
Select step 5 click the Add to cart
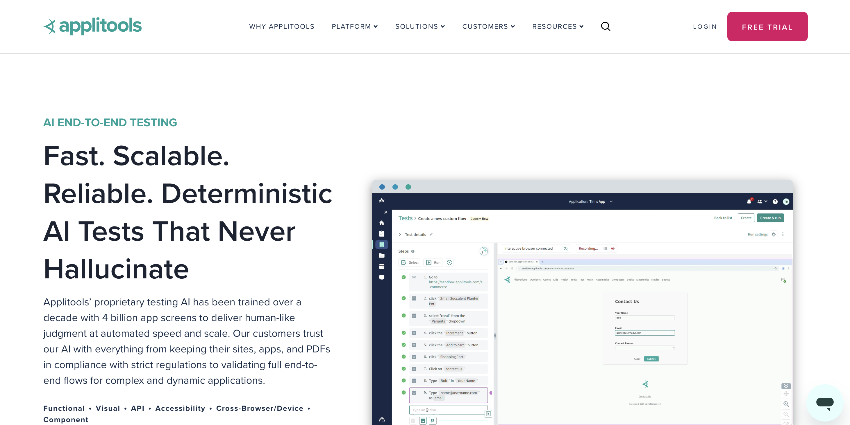448,345
